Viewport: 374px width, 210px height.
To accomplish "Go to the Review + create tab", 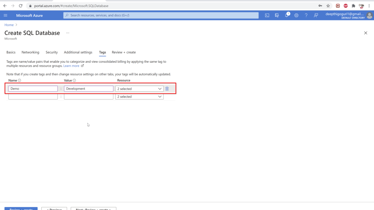I will [x=123, y=52].
